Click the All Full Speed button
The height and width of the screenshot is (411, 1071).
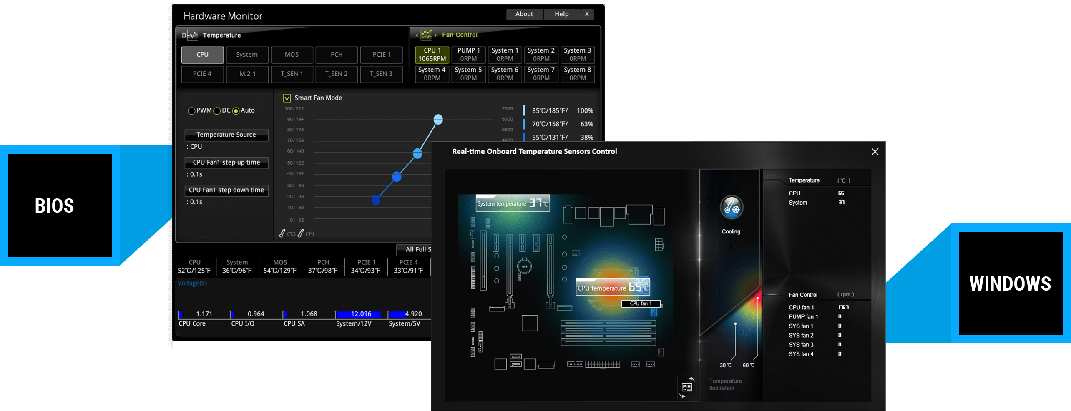pyautogui.click(x=414, y=249)
